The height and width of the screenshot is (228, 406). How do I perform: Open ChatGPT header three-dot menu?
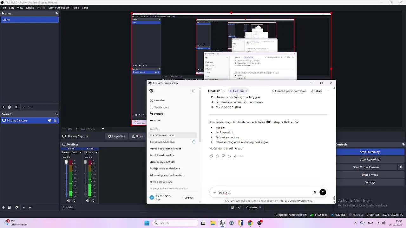click(328, 91)
